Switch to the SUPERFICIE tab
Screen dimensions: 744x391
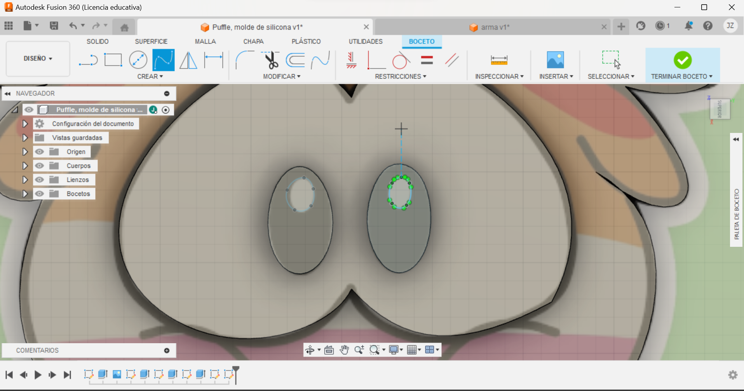click(x=151, y=42)
